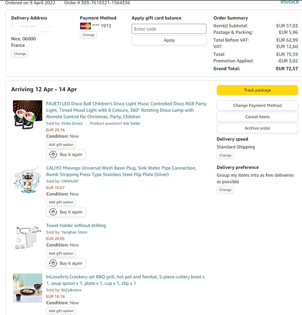Click Change Payment Method button
The image size is (302, 315).
click(257, 106)
